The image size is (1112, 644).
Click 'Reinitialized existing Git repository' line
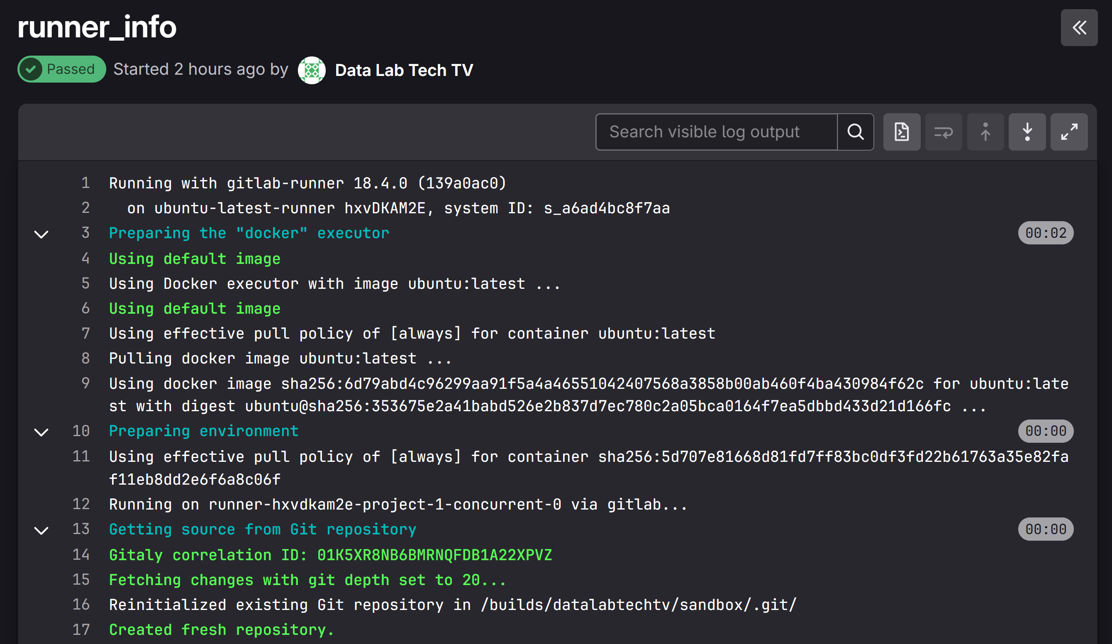pos(453,604)
